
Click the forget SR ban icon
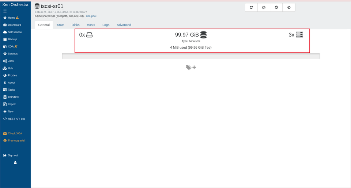pyautogui.click(x=289, y=7)
